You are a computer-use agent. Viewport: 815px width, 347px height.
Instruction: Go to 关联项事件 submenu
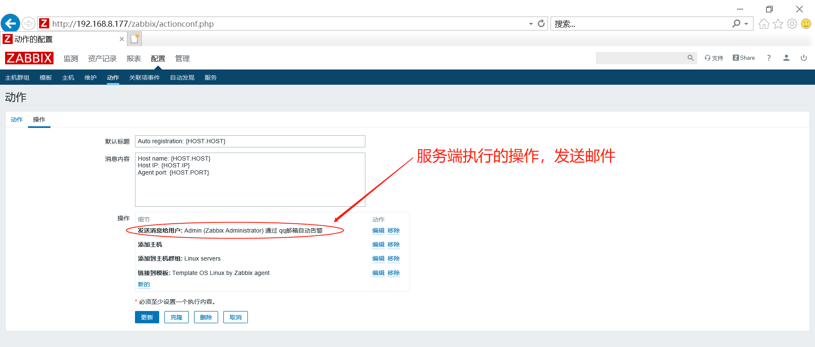[x=144, y=78]
